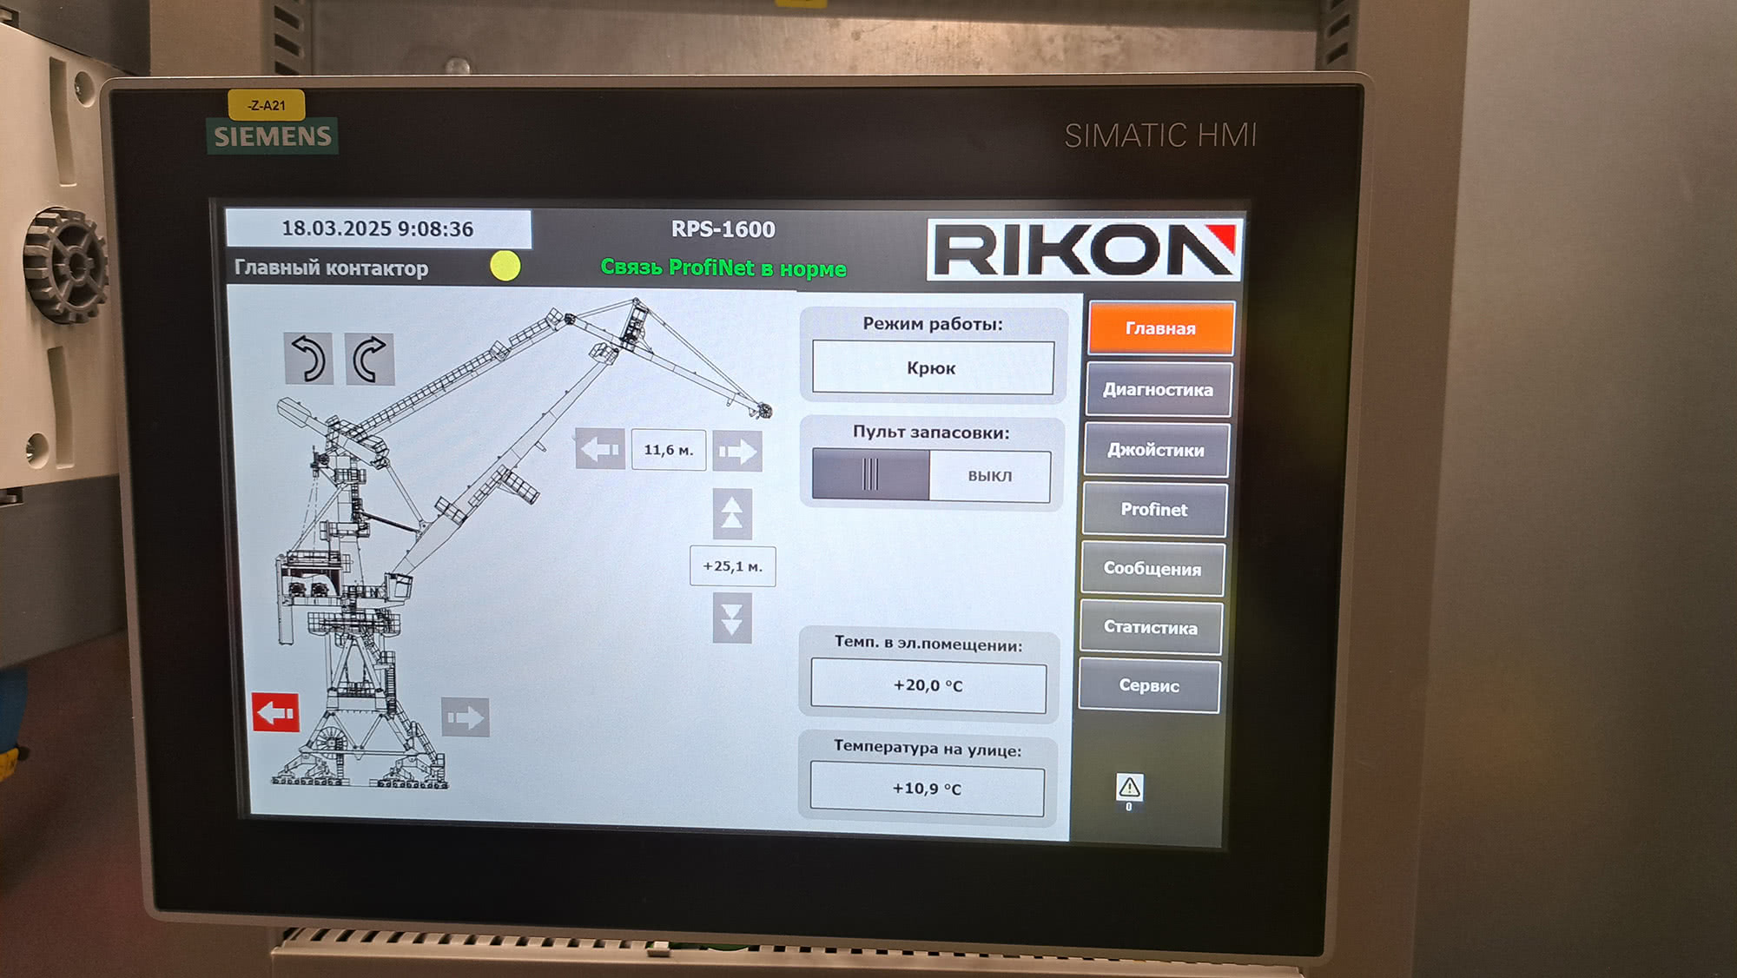Viewport: 1737px width, 978px height.
Task: Click the 11,6 м. reach value field
Action: click(668, 450)
